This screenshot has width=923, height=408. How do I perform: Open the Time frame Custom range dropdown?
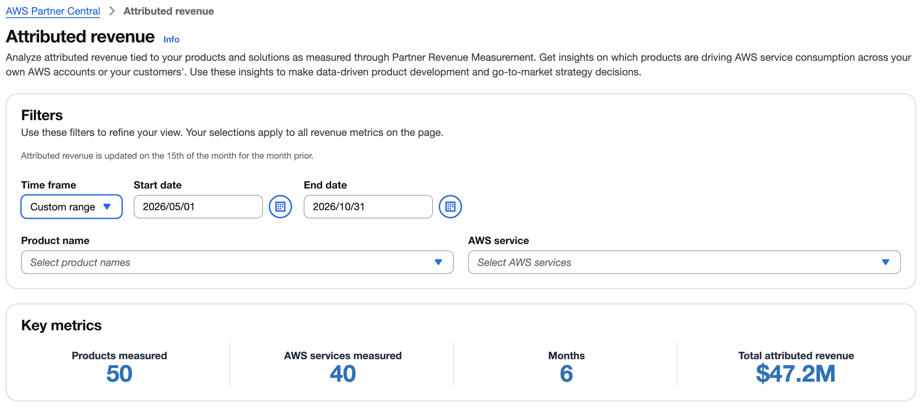pos(72,207)
